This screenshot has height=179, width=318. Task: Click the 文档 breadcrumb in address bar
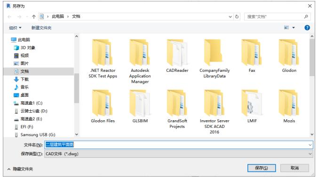click(76, 16)
